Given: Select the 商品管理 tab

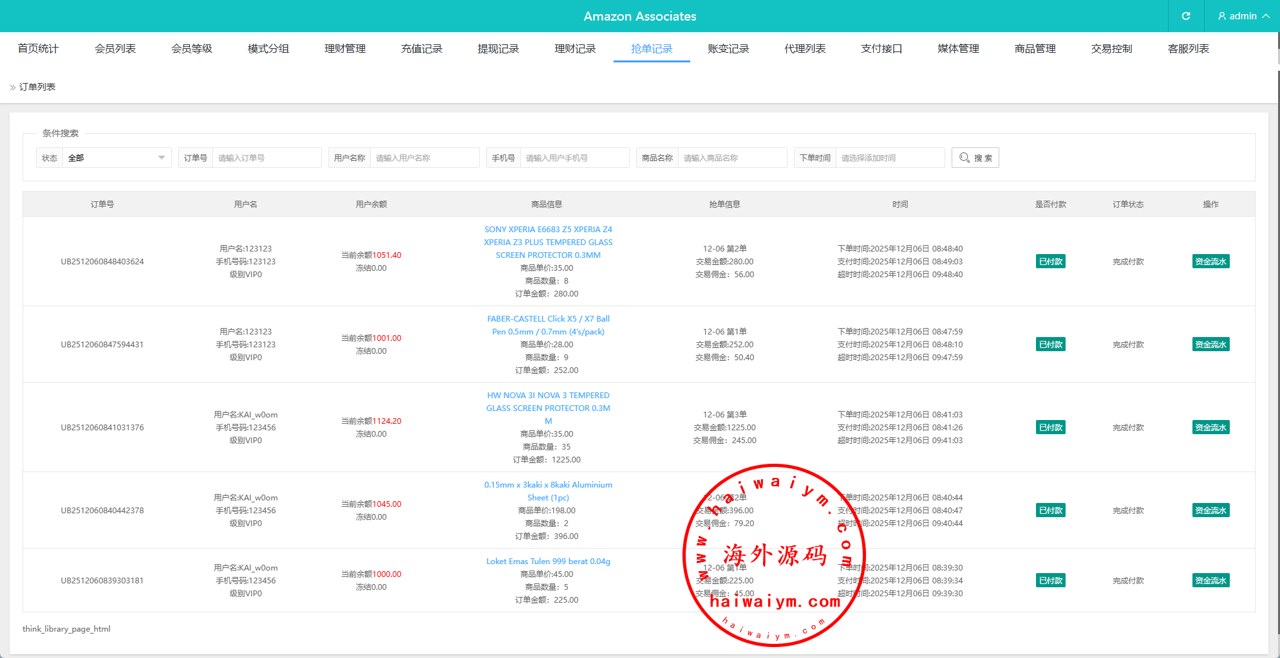Looking at the screenshot, I should [1035, 49].
